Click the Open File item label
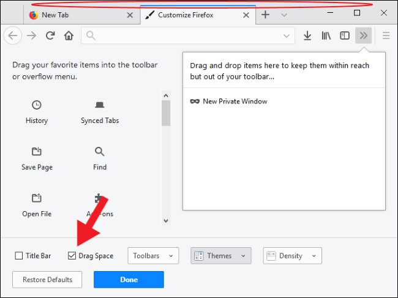Viewport: 398px width, 298px height. 37,214
